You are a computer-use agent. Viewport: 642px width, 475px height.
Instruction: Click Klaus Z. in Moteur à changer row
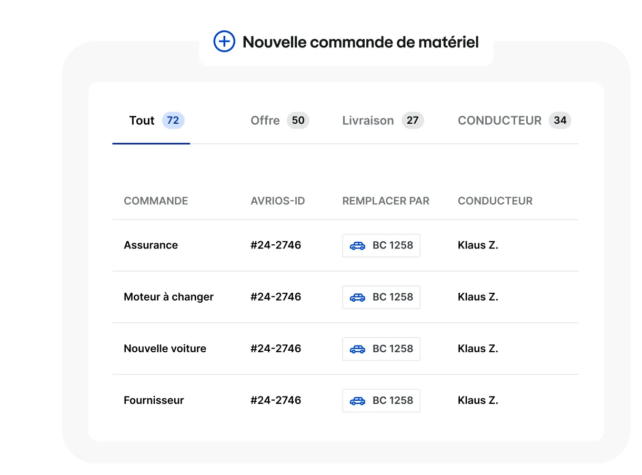click(478, 297)
